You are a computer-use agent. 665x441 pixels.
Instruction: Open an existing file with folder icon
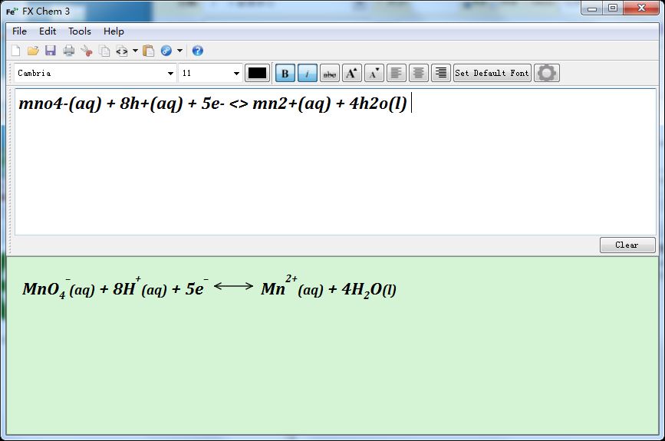(33, 51)
